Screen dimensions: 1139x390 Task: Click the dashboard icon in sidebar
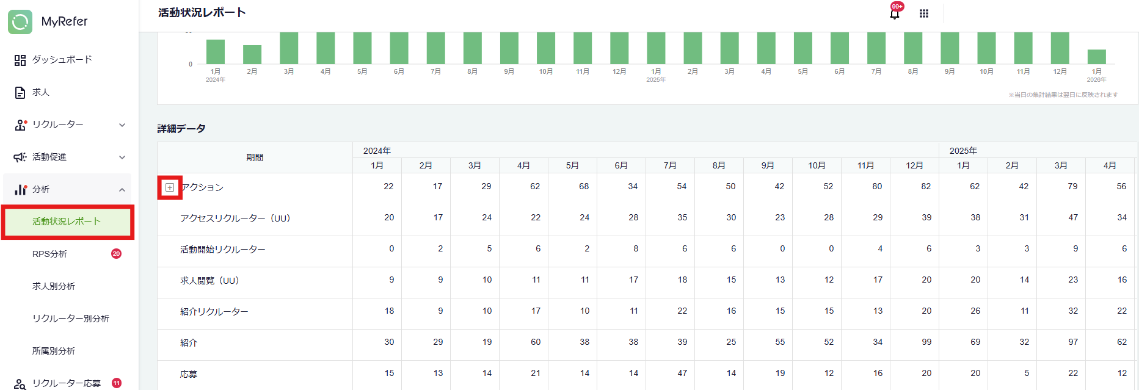pos(20,60)
